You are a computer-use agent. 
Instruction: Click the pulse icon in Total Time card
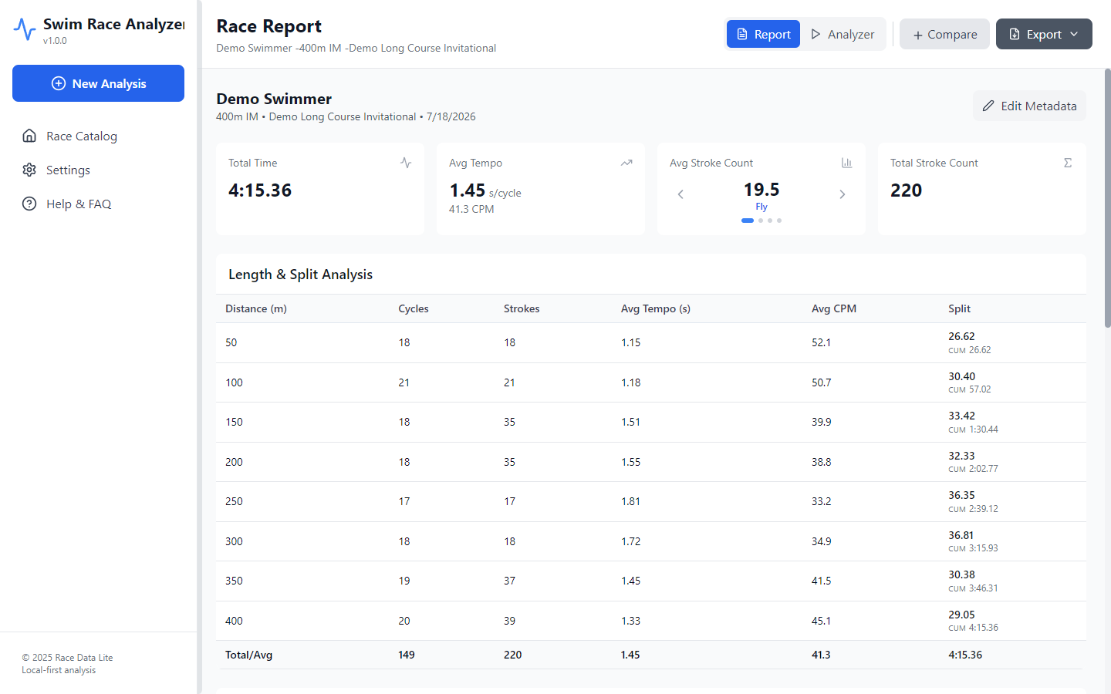[x=406, y=163]
